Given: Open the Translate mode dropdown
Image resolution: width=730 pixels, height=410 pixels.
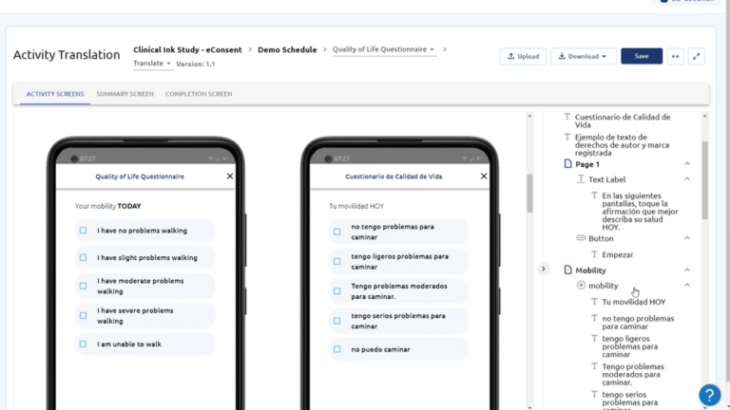Looking at the screenshot, I should [x=152, y=64].
